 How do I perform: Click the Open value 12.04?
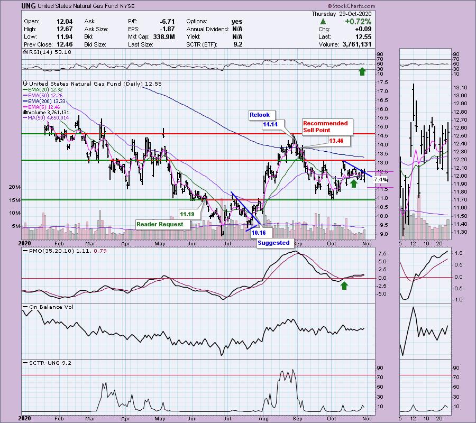65,22
